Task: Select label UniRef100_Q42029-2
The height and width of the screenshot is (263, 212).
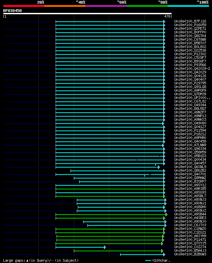Action: tap(192, 68)
